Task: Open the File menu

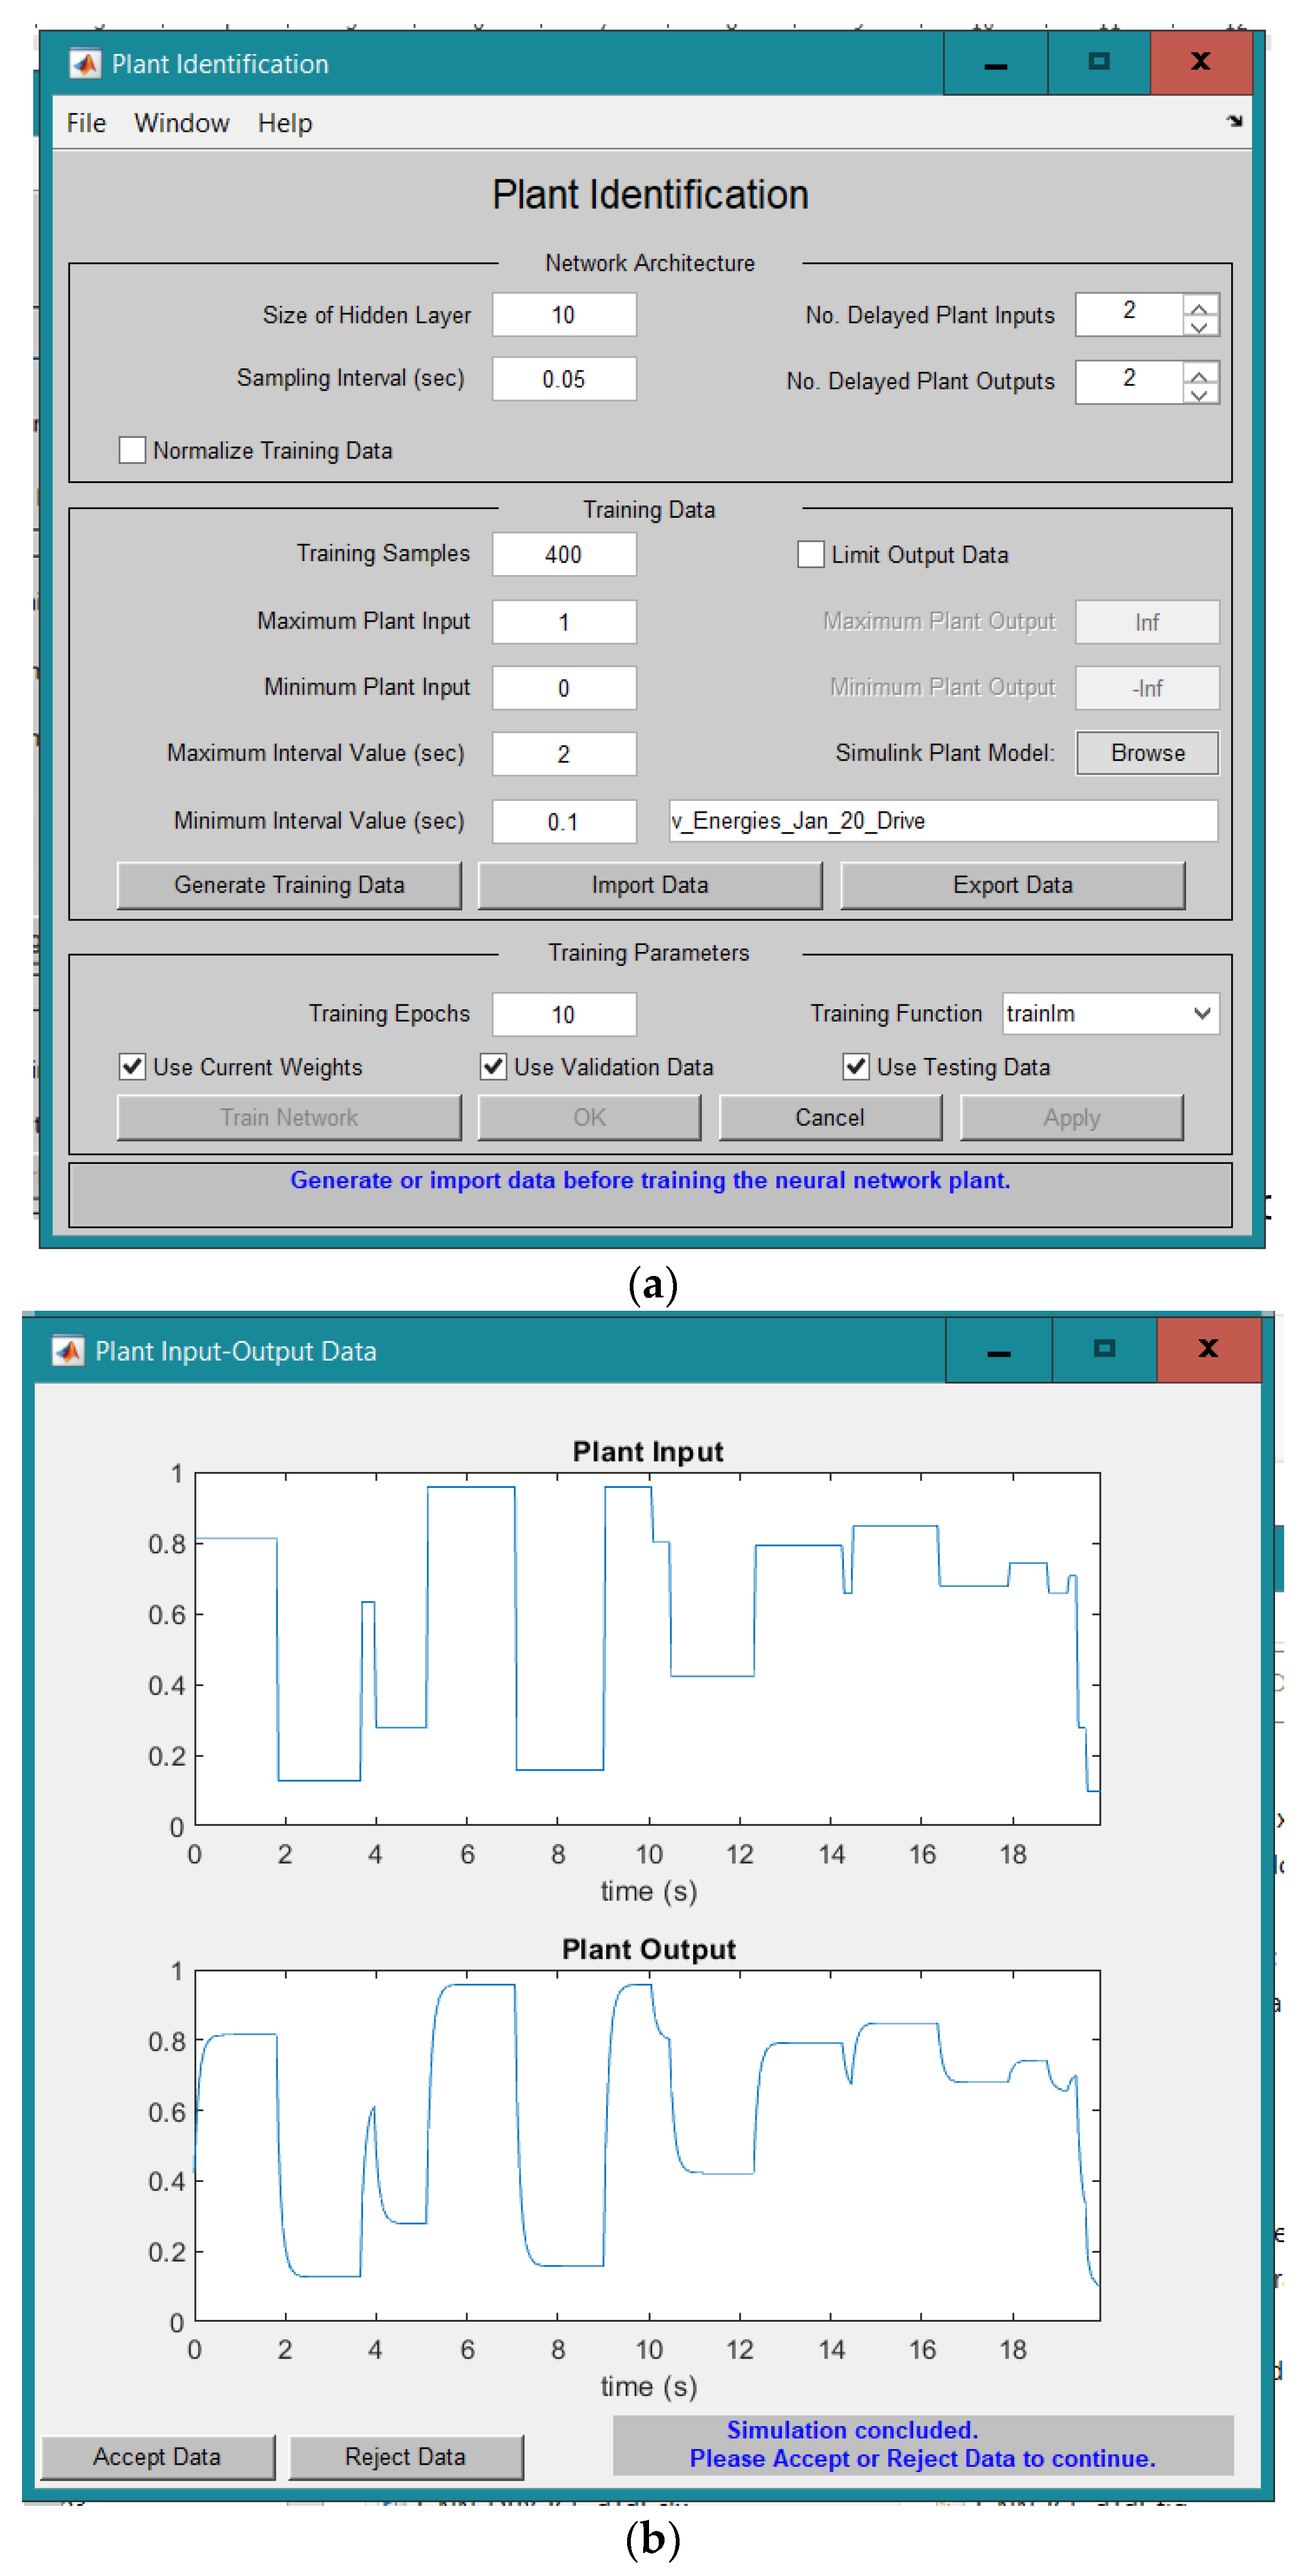Action: coord(86,123)
